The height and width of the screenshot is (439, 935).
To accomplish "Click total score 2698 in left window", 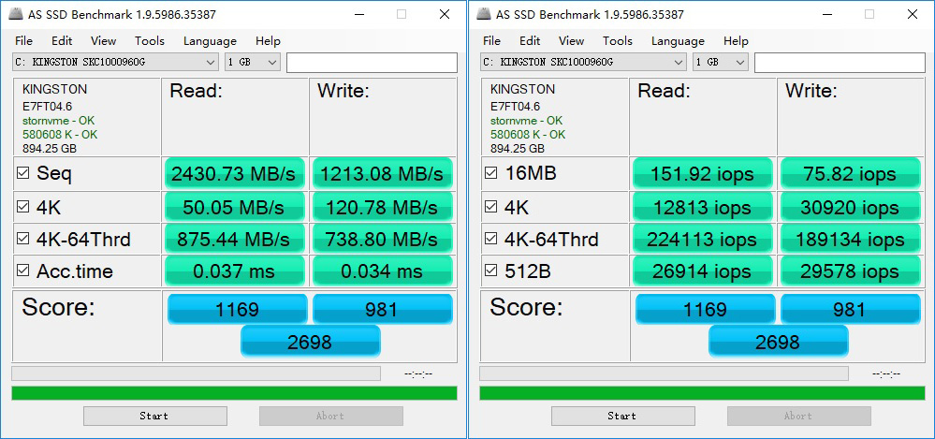I will point(310,341).
